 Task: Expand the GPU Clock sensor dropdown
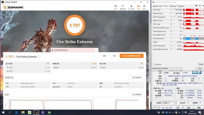coord(171,10)
